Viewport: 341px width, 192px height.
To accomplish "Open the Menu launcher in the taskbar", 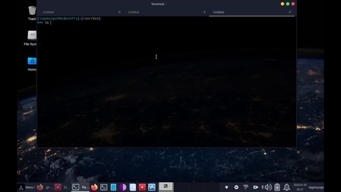I will [x=27, y=187].
